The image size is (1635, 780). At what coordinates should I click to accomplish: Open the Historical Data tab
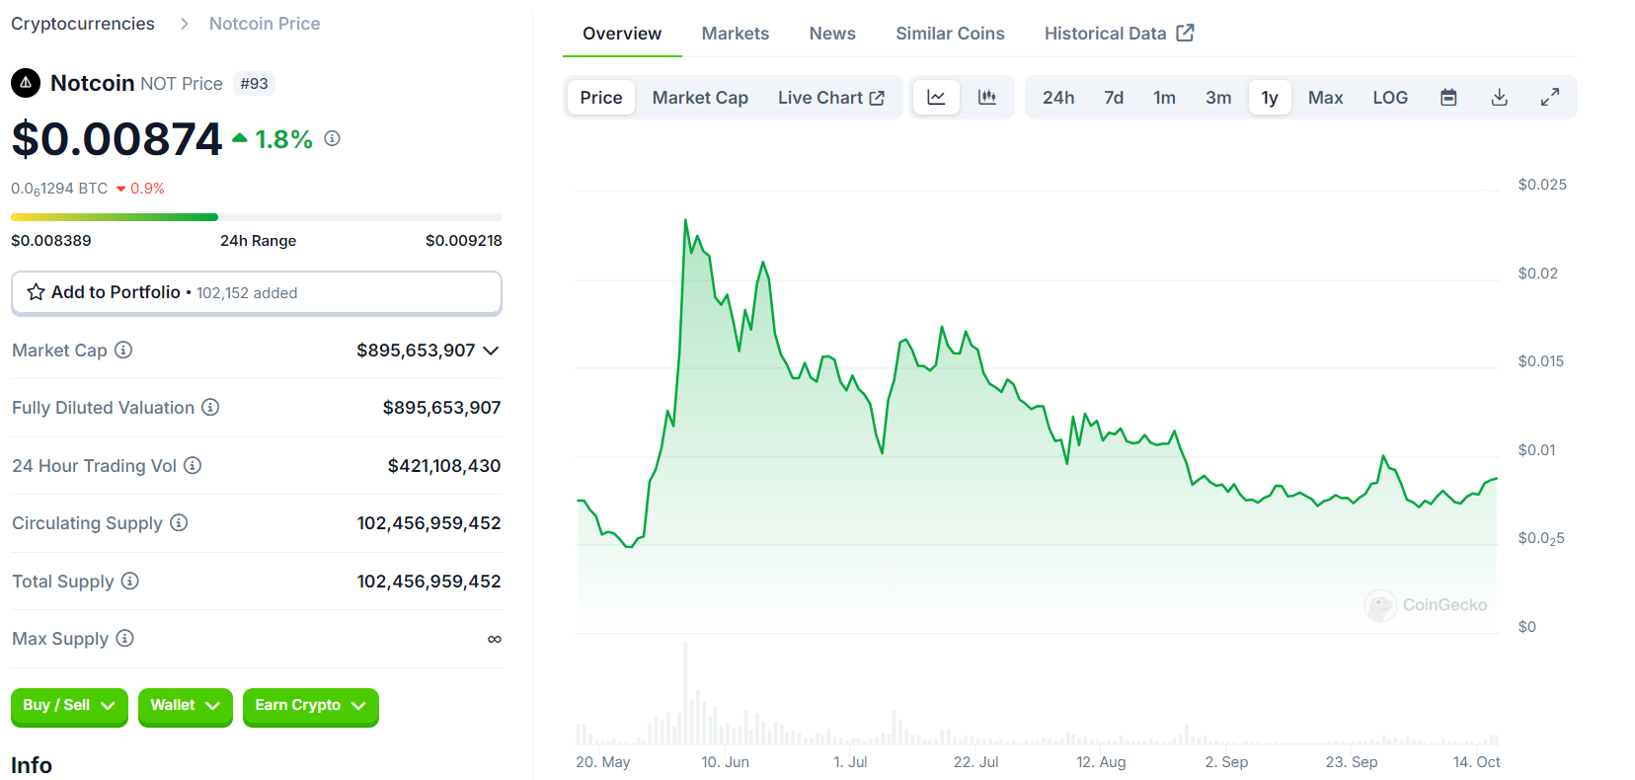click(x=1119, y=34)
